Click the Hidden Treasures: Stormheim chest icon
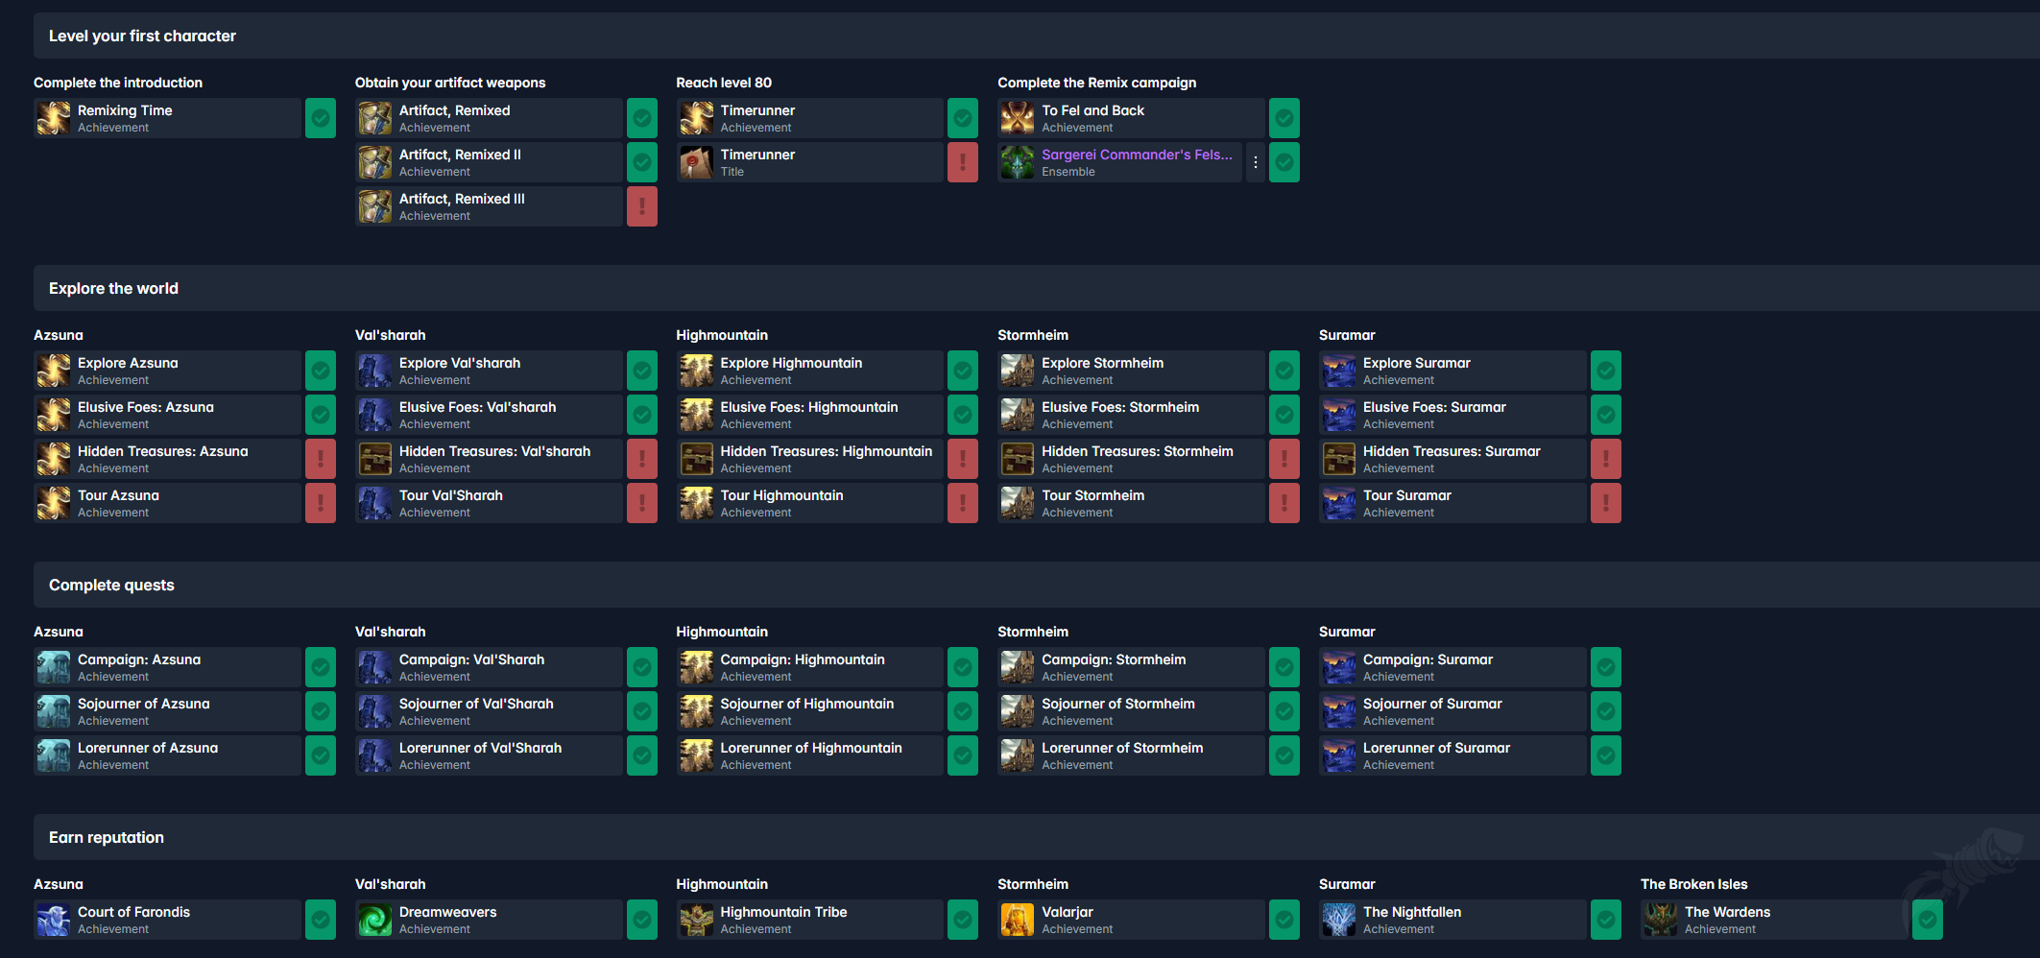 point(1018,459)
